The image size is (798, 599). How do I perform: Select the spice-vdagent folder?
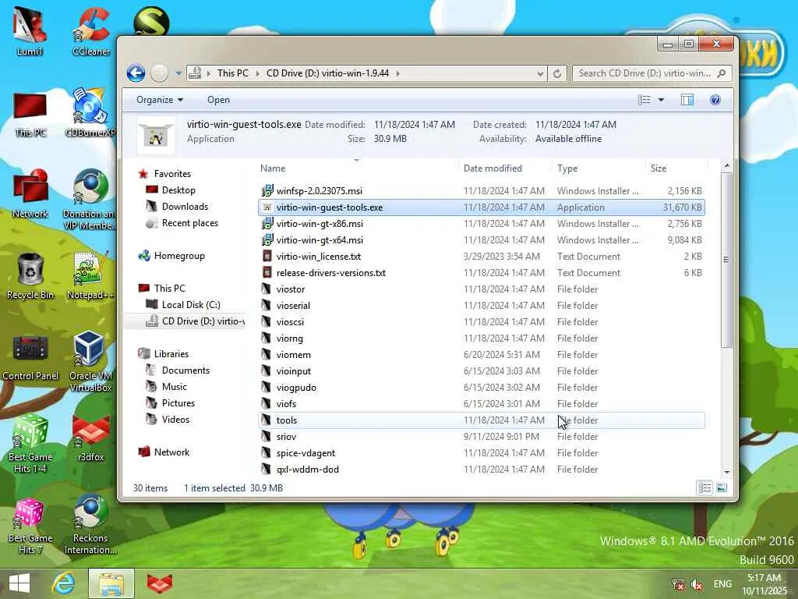pos(482,453)
